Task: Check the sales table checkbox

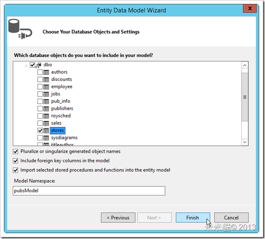Action: pos(40,123)
